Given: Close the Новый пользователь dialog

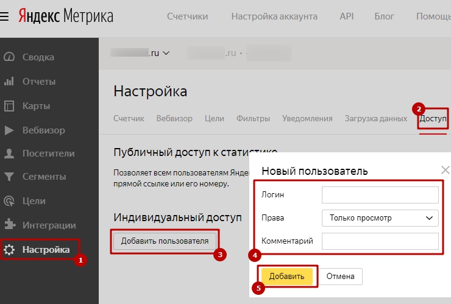Looking at the screenshot, I should pyautogui.click(x=445, y=170).
